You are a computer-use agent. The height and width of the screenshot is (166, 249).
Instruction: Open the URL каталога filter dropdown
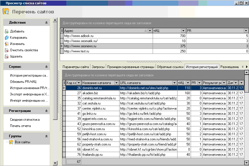(174, 83)
